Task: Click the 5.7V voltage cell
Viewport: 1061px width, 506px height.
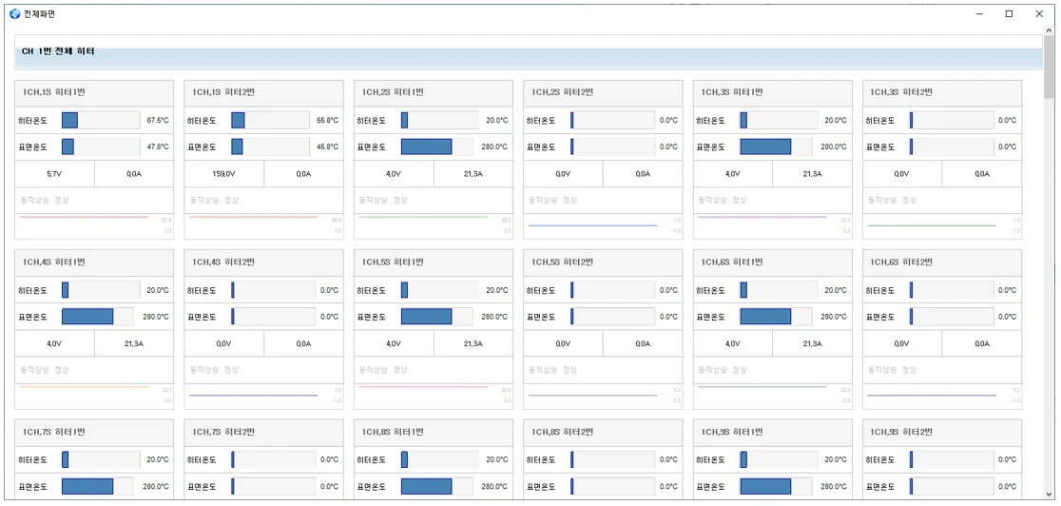Action: pos(54,174)
